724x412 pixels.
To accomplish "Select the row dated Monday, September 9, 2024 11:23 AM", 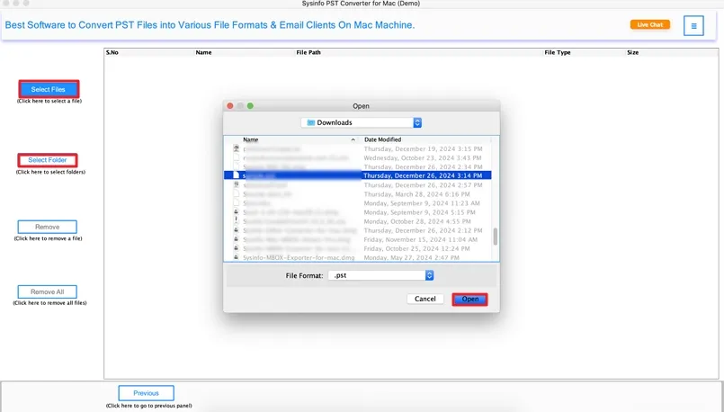I will pos(357,203).
